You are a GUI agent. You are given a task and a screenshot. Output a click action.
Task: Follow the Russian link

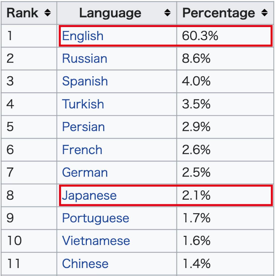click(x=85, y=58)
